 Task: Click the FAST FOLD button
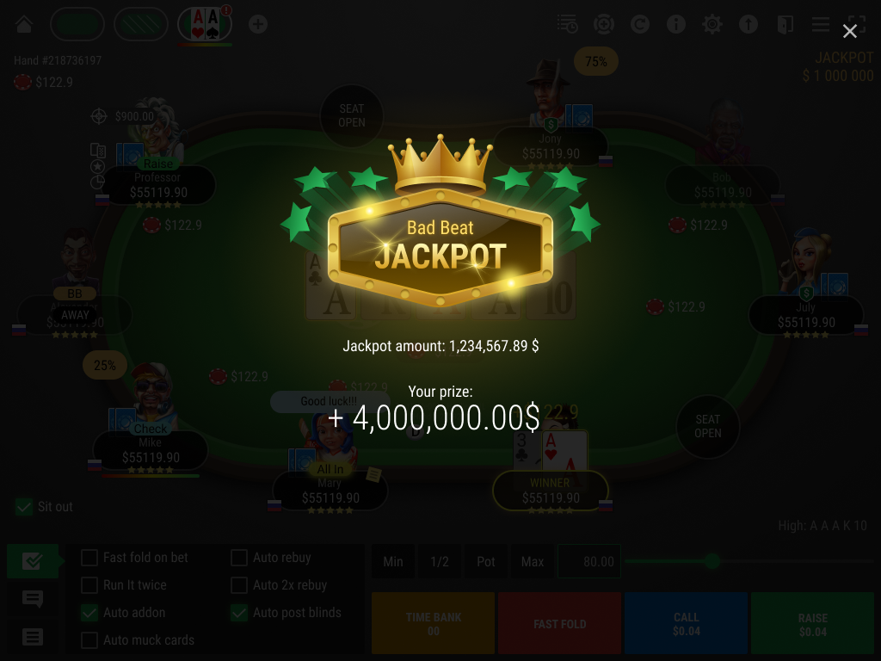559,623
